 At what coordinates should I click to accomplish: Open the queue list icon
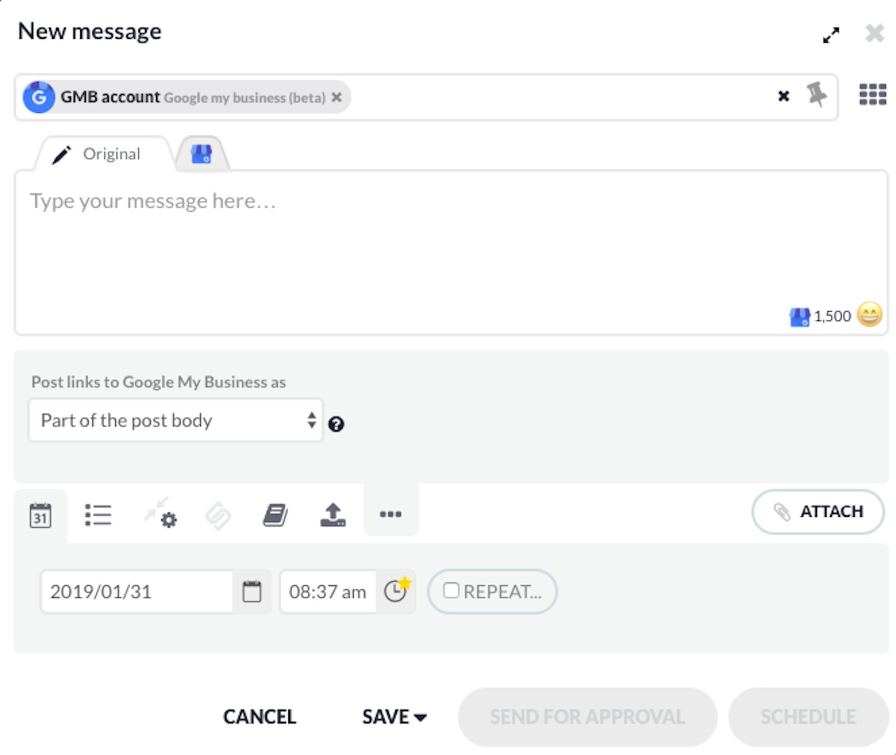tap(98, 515)
